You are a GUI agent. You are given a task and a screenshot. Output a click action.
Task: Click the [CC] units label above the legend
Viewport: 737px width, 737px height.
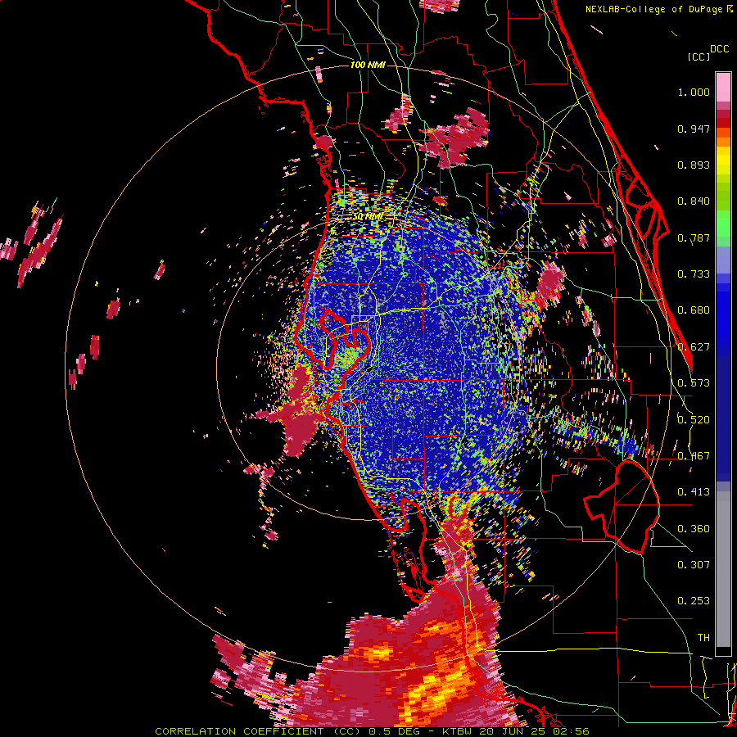699,57
